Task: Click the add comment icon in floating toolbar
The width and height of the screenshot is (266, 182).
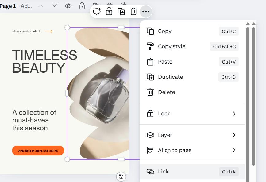Action: click(97, 12)
